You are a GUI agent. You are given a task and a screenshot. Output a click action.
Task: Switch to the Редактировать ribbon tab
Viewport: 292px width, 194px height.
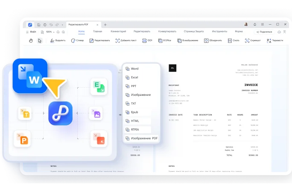(x=142, y=31)
